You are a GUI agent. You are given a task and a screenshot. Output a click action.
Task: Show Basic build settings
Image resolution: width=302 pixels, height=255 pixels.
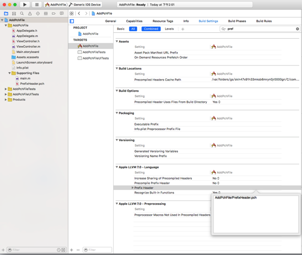click(121, 29)
